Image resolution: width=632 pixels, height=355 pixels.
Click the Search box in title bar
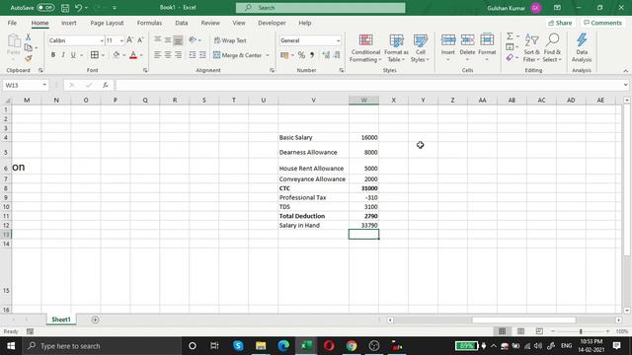[x=320, y=8]
